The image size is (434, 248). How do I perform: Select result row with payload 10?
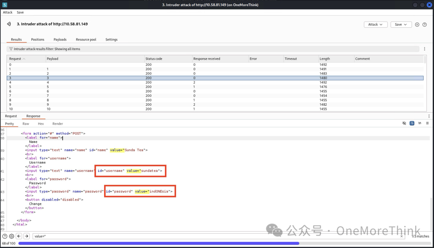(215, 109)
